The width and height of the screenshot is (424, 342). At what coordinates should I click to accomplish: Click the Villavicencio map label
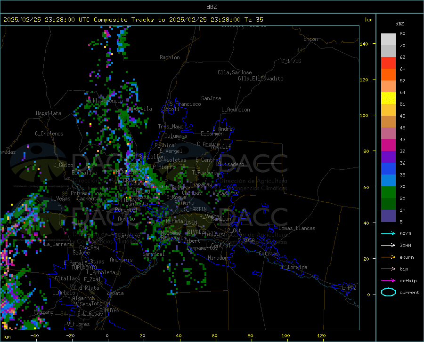tap(105, 101)
